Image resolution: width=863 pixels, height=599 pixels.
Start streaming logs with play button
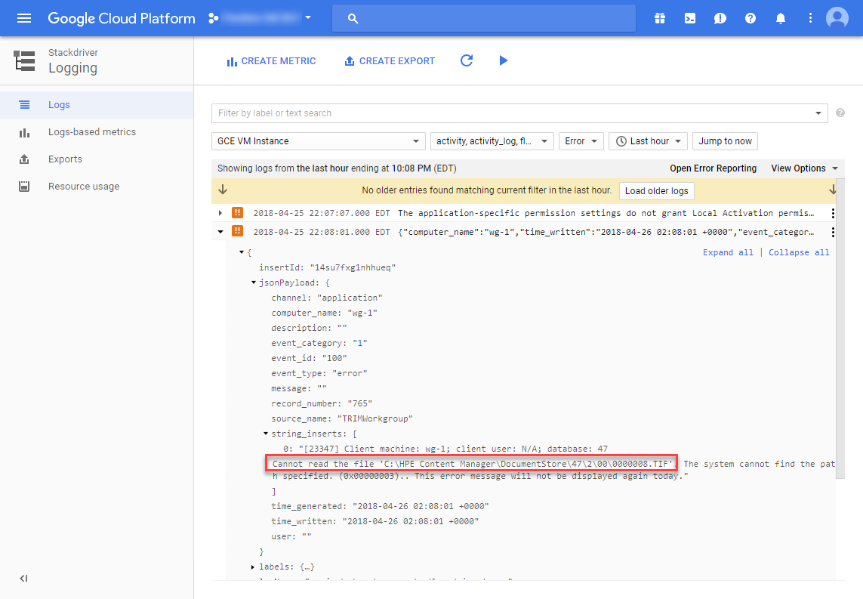pos(503,60)
